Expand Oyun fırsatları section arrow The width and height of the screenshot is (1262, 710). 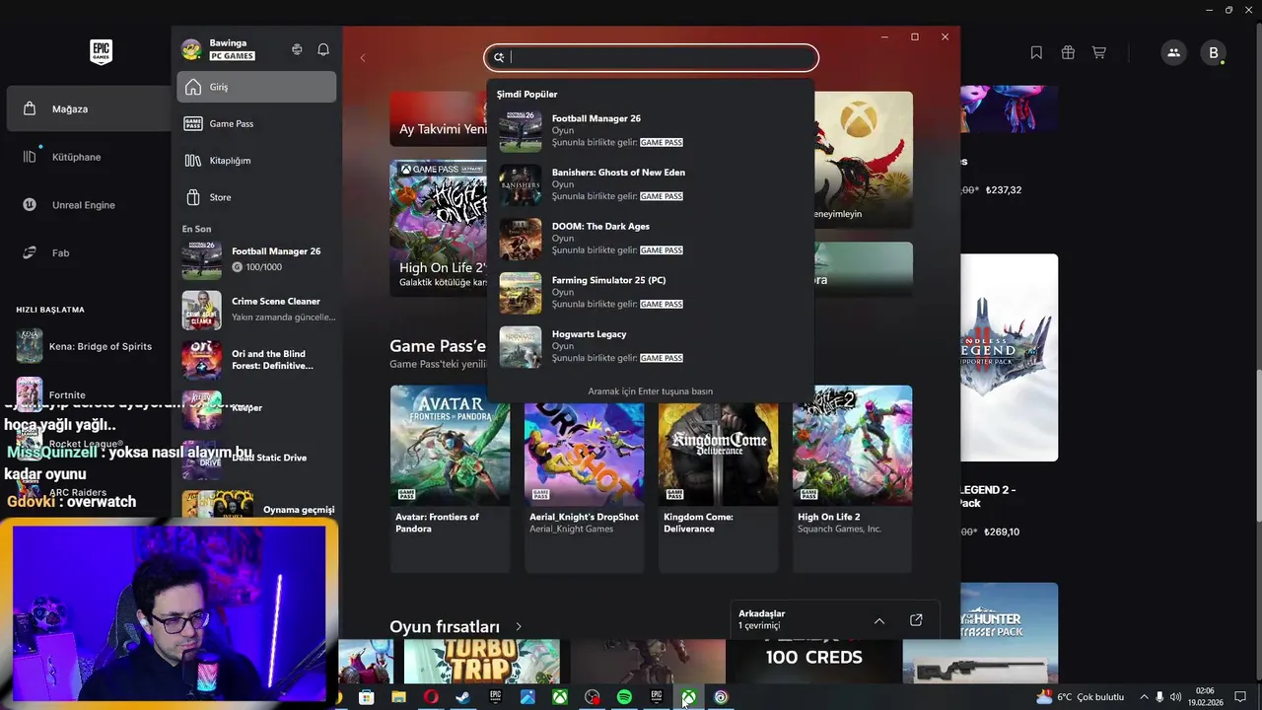click(519, 626)
